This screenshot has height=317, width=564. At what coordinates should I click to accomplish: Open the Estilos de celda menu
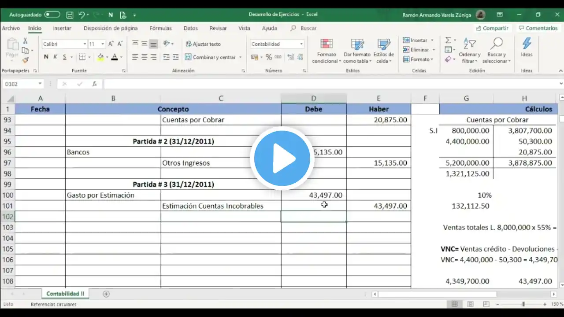(384, 51)
